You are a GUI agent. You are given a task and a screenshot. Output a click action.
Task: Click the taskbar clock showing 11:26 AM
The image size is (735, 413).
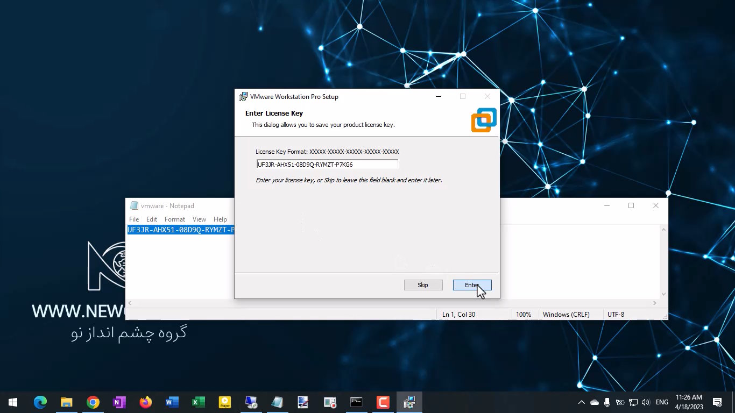689,402
